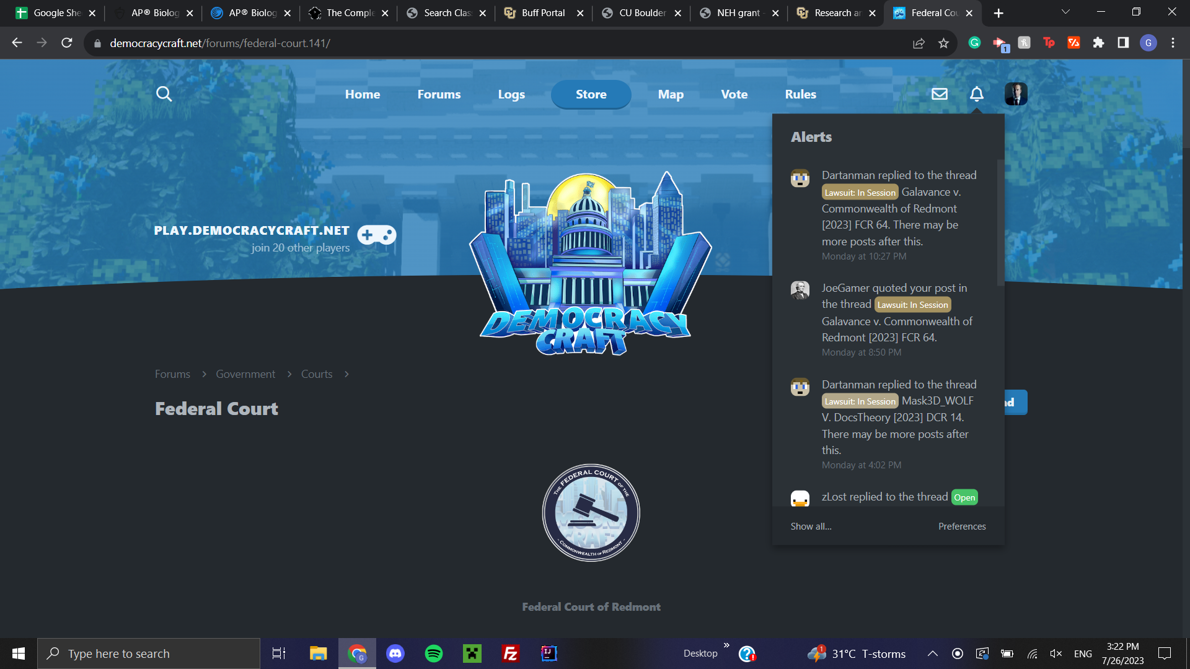The width and height of the screenshot is (1190, 669).
Task: Open the Grammarly extension icon
Action: click(x=974, y=43)
